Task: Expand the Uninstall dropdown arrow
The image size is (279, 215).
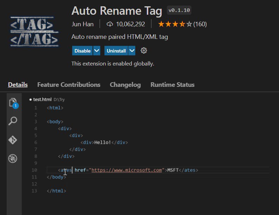Action: pyautogui.click(x=132, y=51)
